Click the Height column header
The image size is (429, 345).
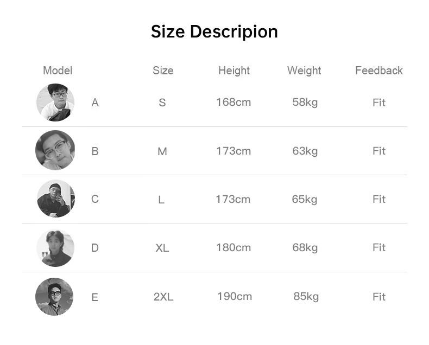coord(234,71)
